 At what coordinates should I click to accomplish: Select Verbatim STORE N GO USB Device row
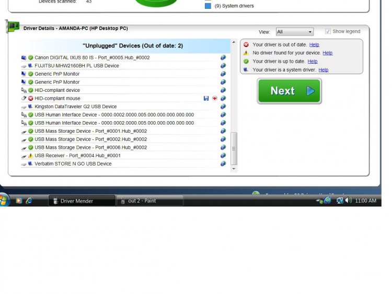click(123, 163)
